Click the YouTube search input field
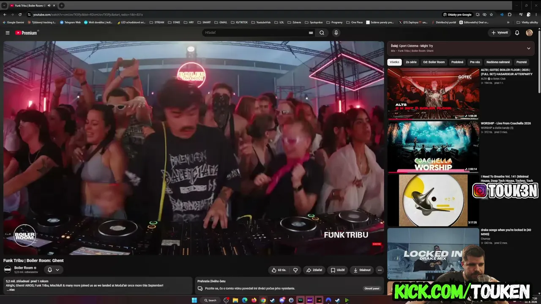This screenshot has width=541, height=304. point(256,33)
